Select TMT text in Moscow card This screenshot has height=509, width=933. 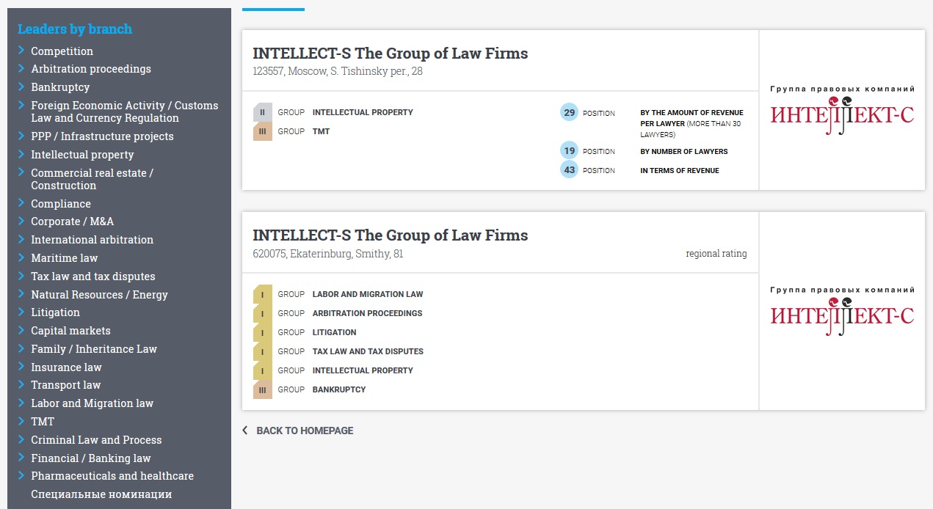coord(321,132)
